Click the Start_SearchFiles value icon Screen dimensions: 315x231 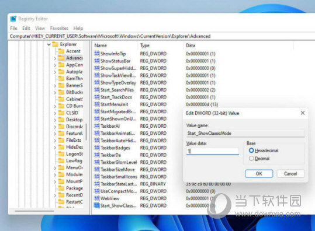click(97, 90)
